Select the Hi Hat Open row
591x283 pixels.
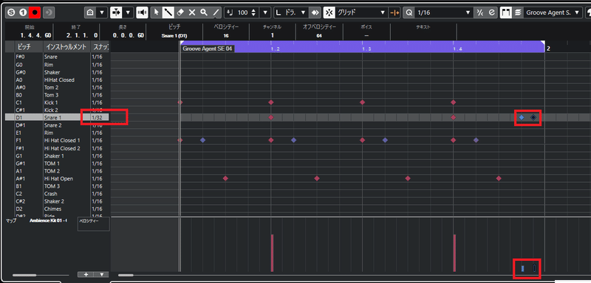click(58, 178)
